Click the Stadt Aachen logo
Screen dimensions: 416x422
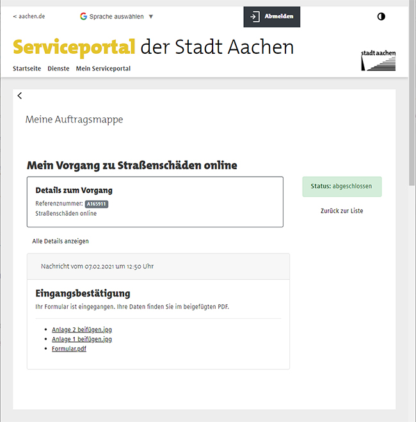378,59
